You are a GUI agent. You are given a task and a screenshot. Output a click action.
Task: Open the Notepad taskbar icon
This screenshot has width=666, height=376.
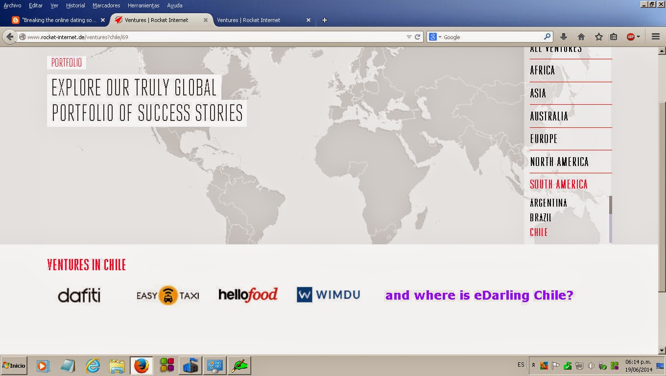(x=68, y=366)
